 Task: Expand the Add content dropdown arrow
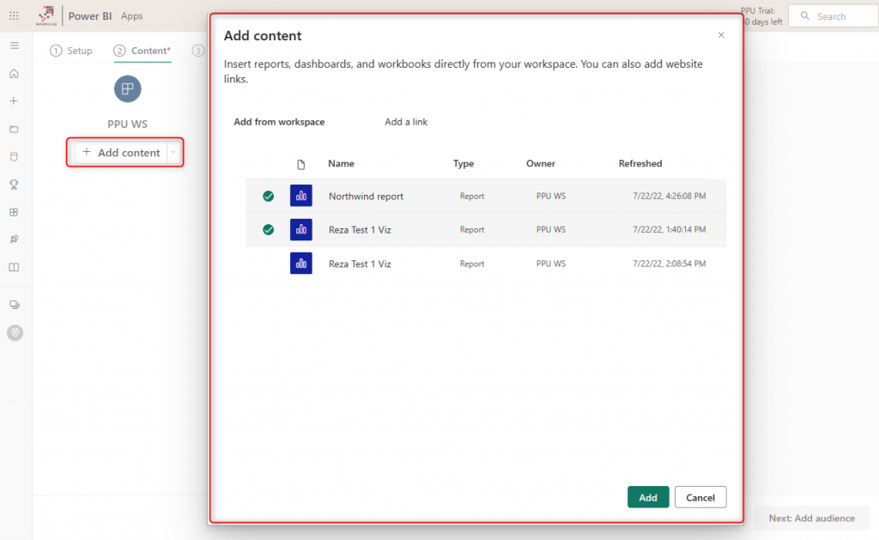173,153
